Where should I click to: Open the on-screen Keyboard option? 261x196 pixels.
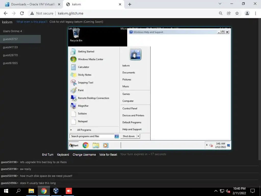click(63, 155)
